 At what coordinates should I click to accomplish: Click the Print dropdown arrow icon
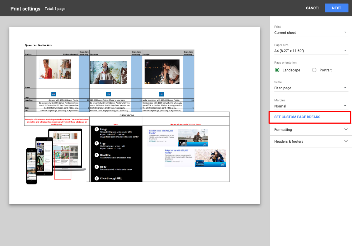tap(345, 32)
